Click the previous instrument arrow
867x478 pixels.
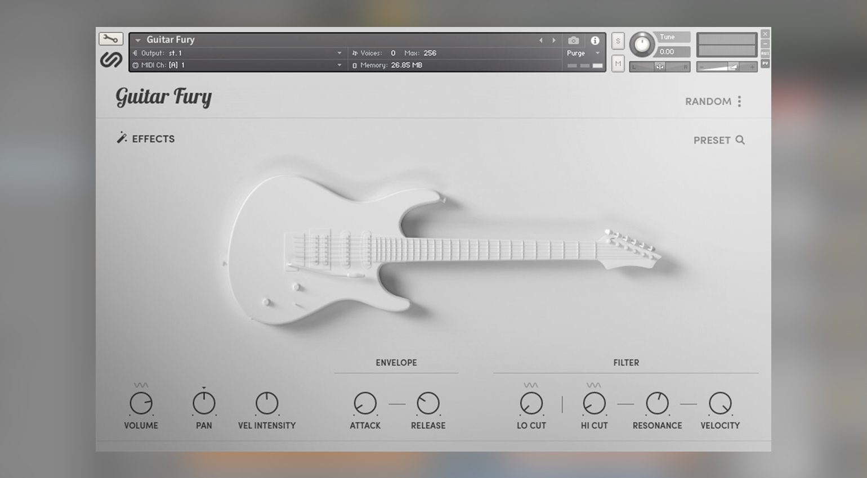(540, 40)
